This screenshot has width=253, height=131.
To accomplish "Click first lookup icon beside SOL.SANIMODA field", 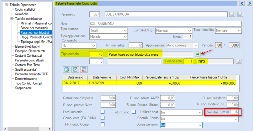I will (232, 14).
